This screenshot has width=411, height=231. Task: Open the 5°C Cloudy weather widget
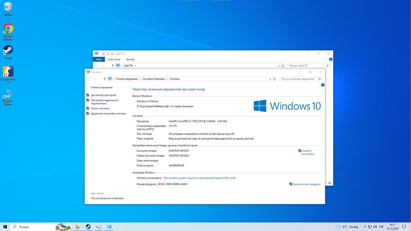pos(347,227)
